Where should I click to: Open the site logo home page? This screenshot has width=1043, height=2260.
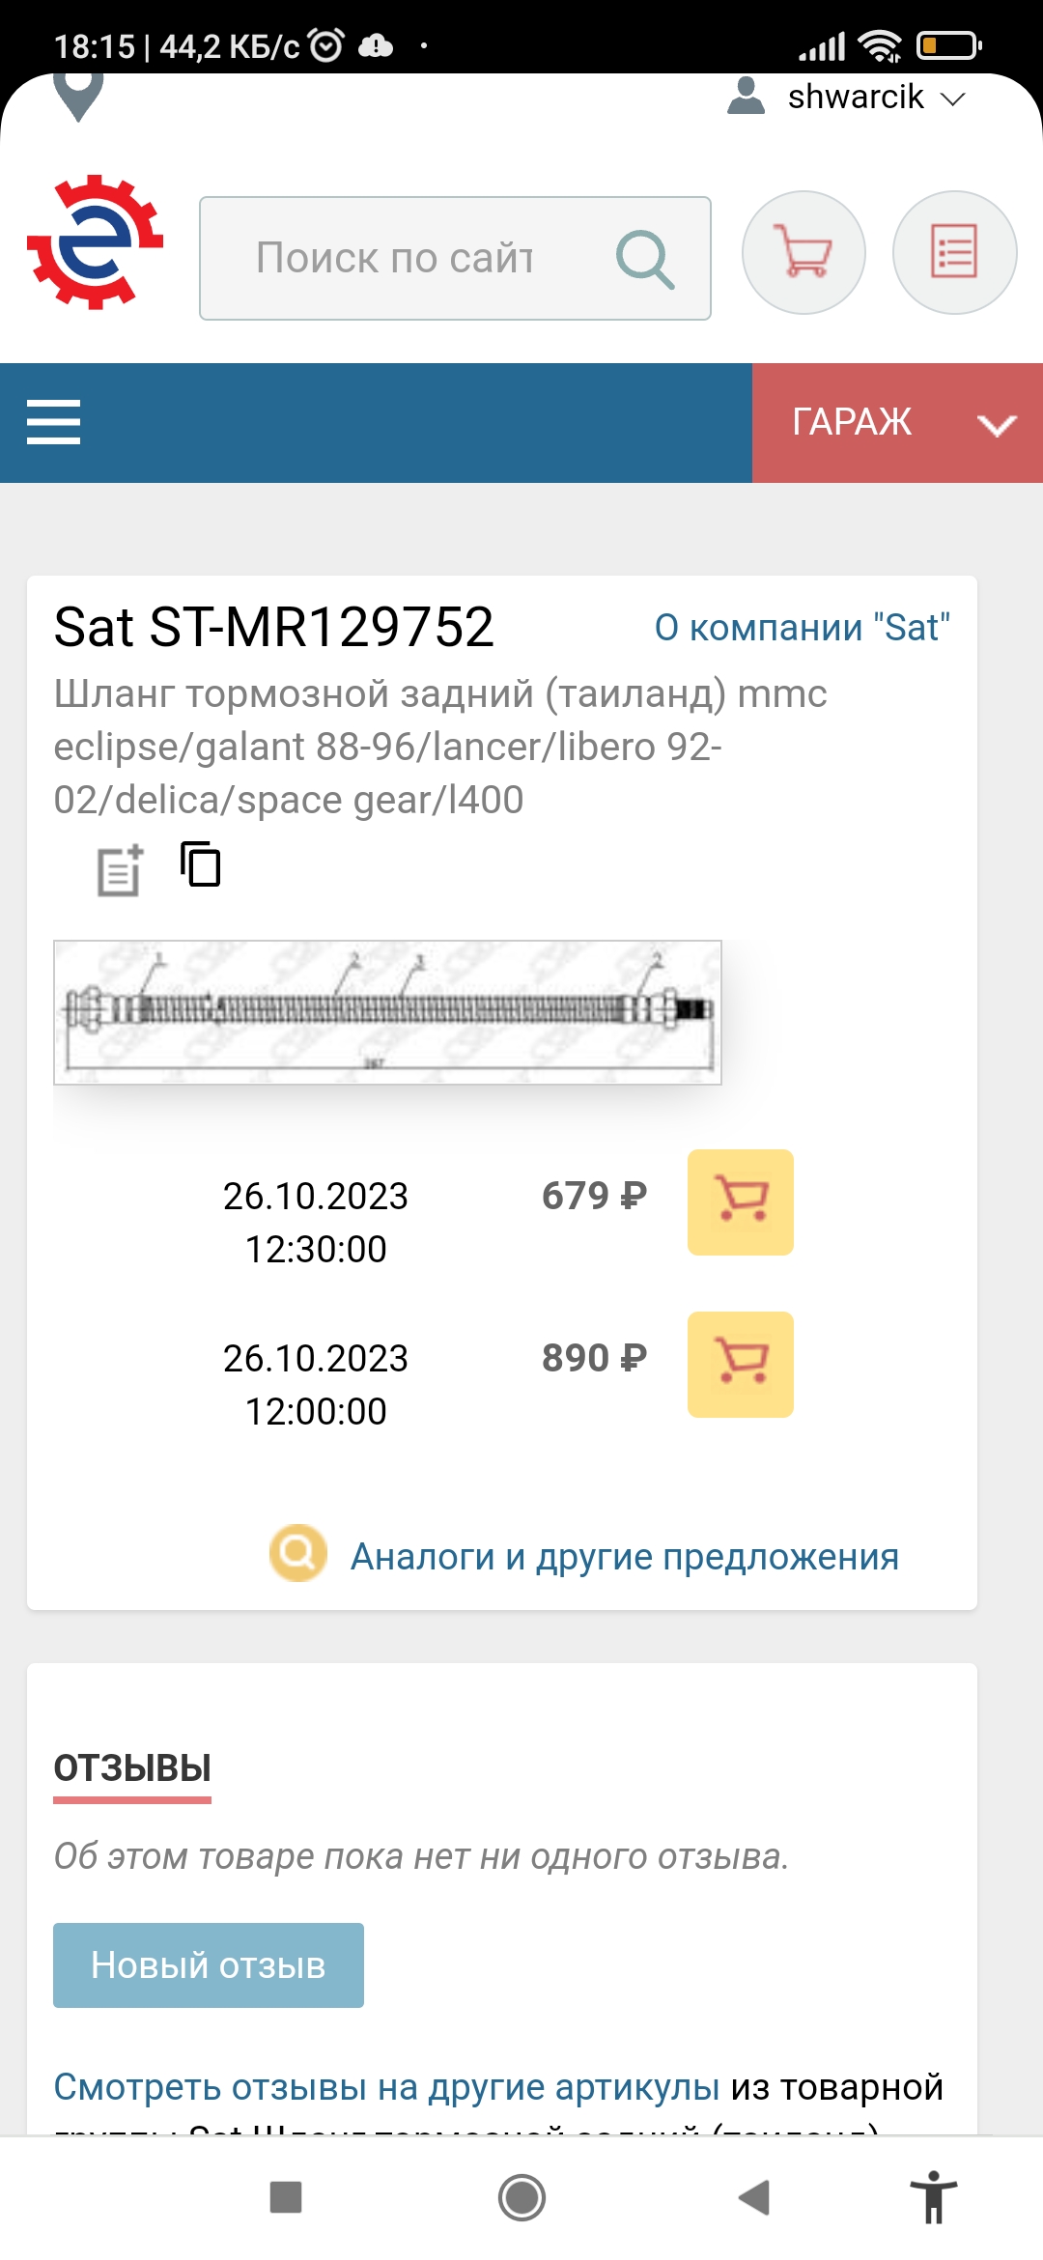[95, 242]
